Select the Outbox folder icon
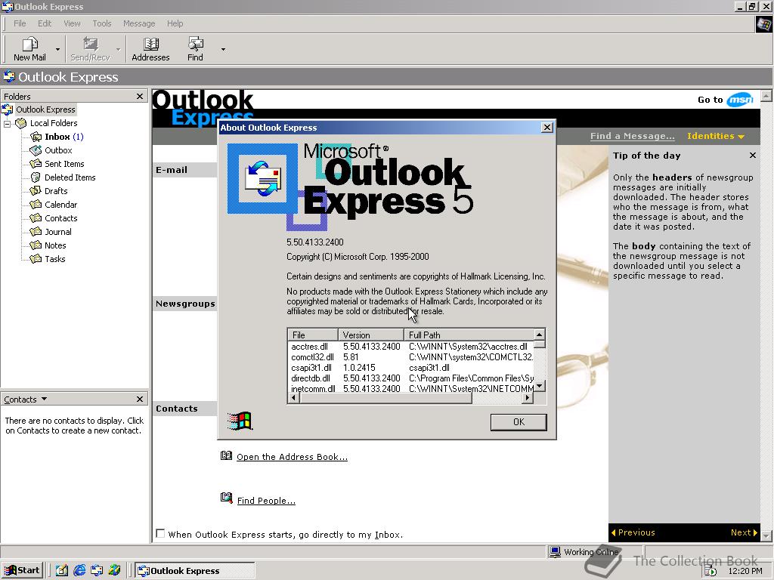The image size is (774, 580). (36, 150)
